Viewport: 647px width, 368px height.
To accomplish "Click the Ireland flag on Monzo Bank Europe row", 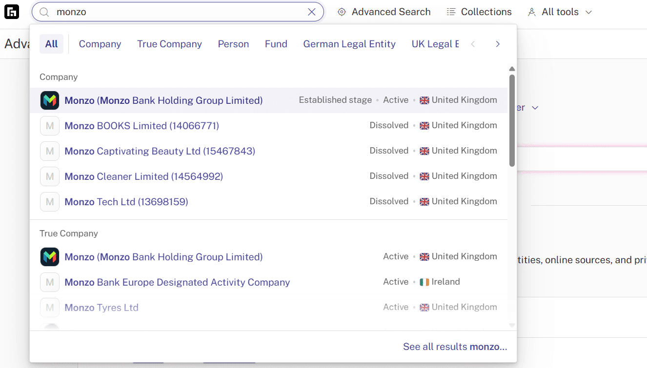I will (425, 282).
